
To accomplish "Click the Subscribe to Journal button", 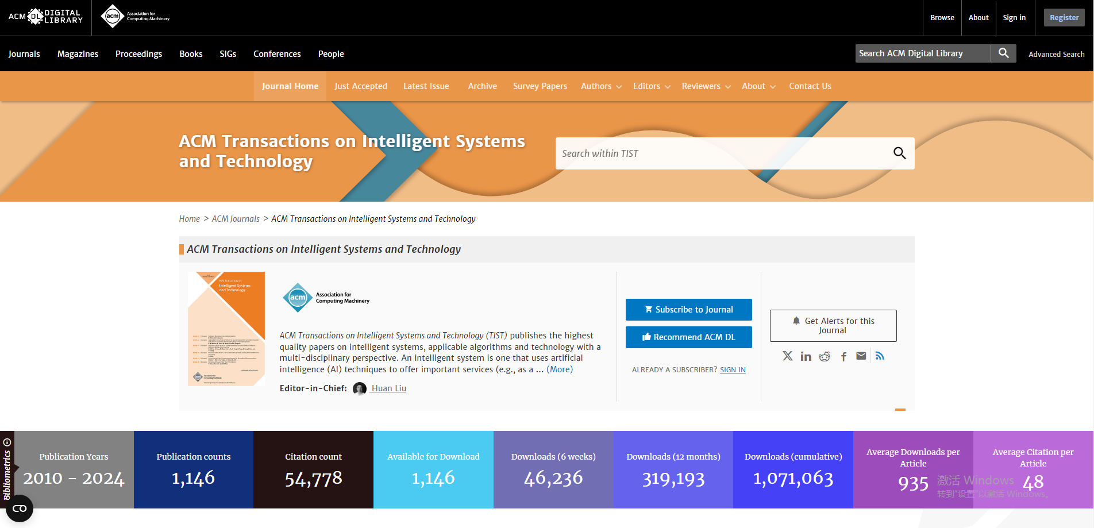I will (689, 310).
